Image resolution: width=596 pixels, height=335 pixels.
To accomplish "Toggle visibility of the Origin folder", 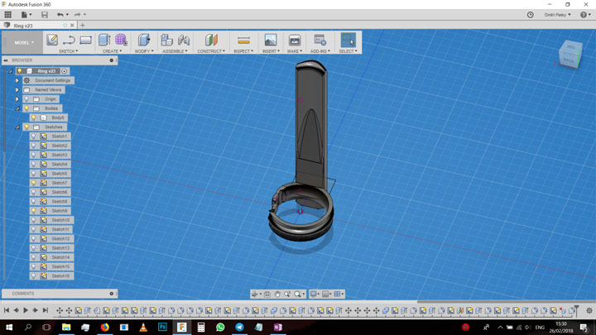I will pyautogui.click(x=26, y=99).
